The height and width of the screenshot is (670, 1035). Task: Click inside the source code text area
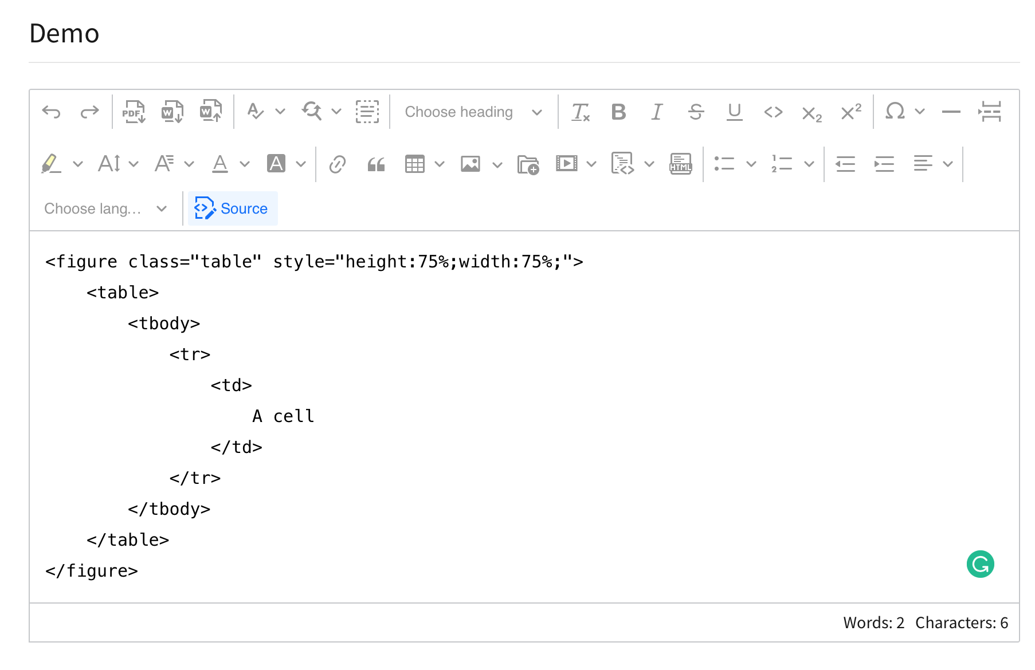click(x=524, y=416)
